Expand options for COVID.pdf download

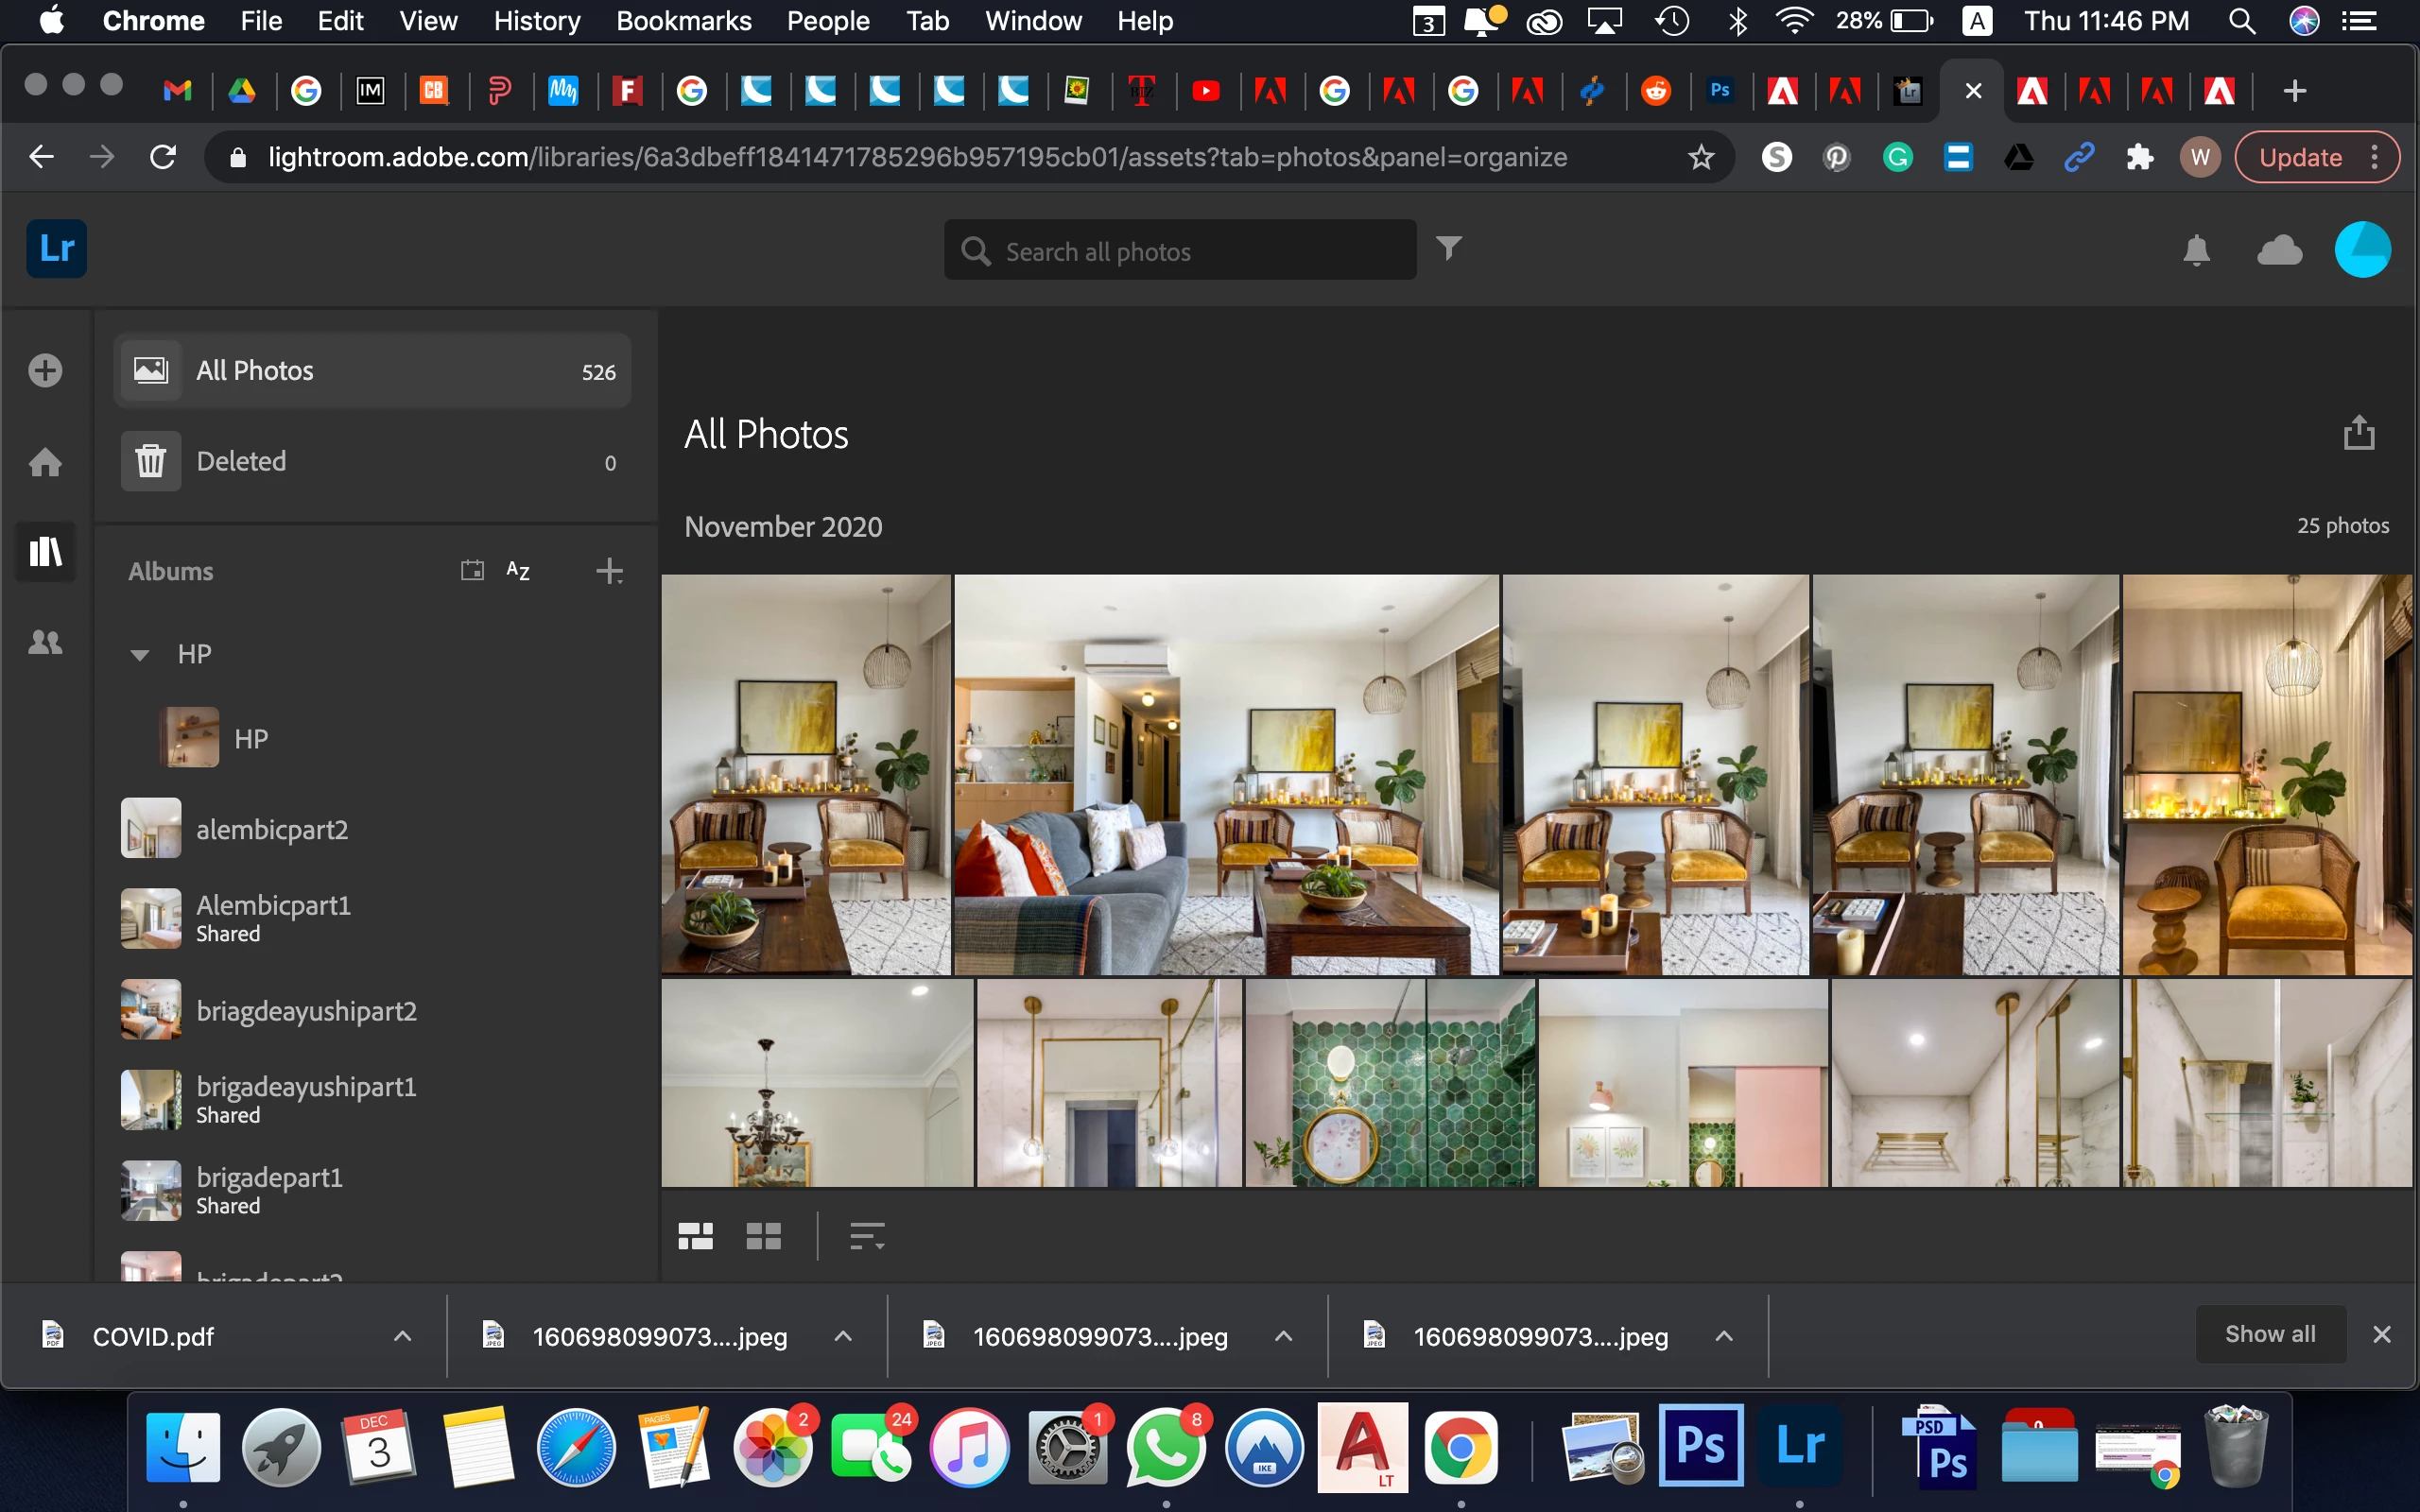click(x=402, y=1336)
